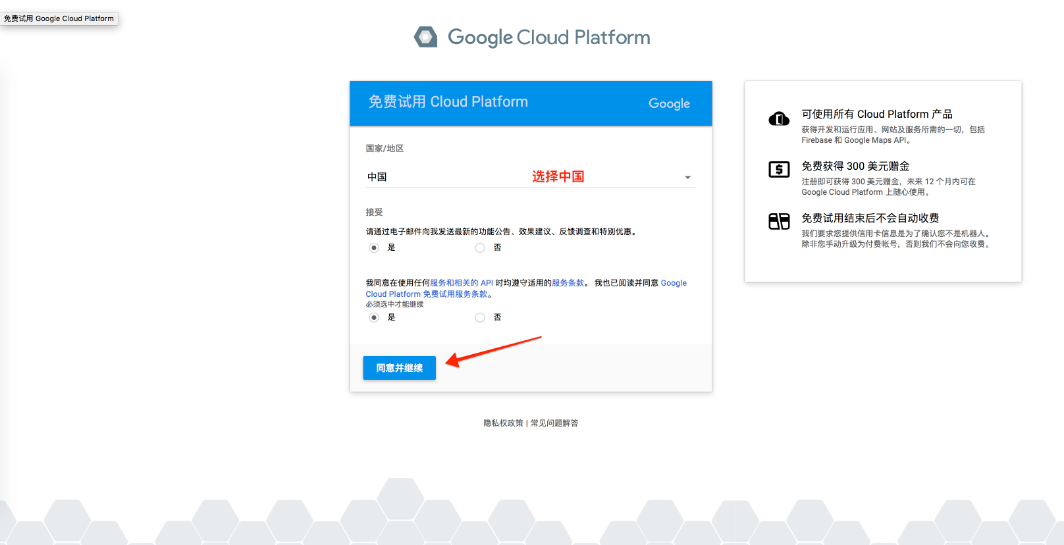Open the 常见问题解答 link
Screen dimensions: 1064x545
click(554, 423)
